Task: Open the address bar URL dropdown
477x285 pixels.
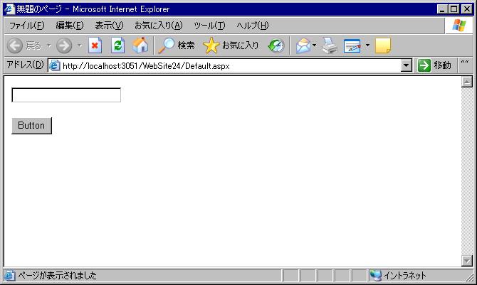Action: click(x=406, y=65)
